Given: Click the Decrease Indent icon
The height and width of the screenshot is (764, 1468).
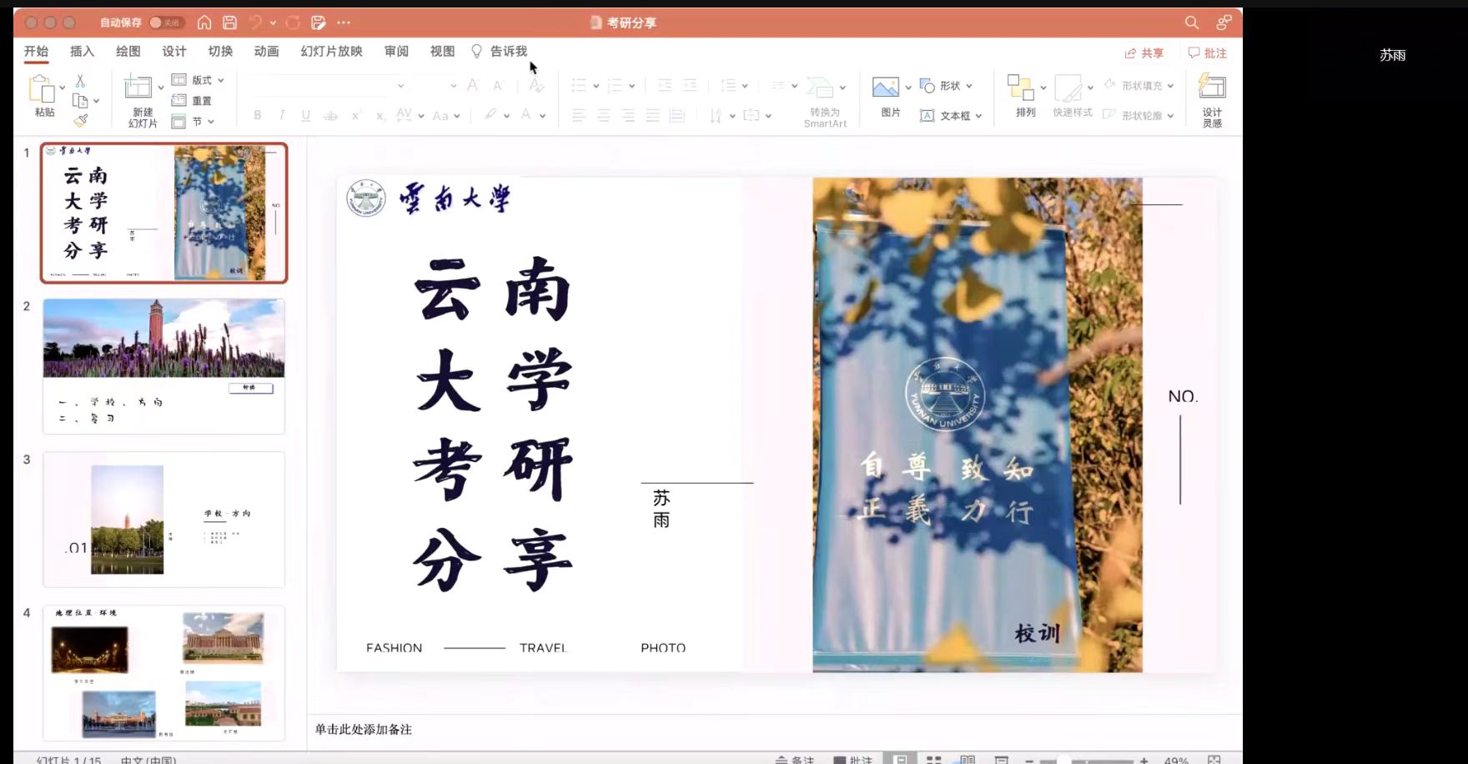Looking at the screenshot, I should [665, 85].
